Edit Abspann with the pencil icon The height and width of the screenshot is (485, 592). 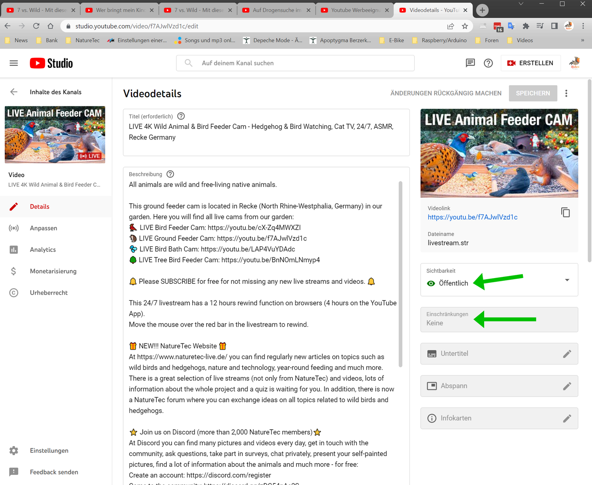(567, 386)
